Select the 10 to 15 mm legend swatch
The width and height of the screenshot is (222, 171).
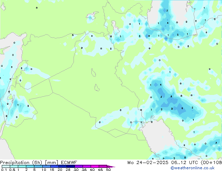point(47,166)
